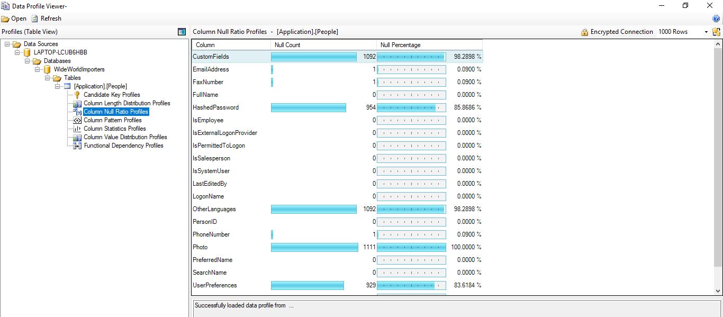723x317 pixels.
Task: Select the UserPreferences row
Action: (337, 285)
